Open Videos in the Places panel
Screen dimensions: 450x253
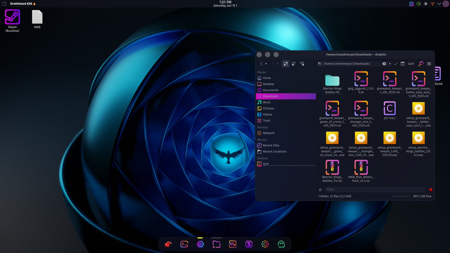[286, 114]
